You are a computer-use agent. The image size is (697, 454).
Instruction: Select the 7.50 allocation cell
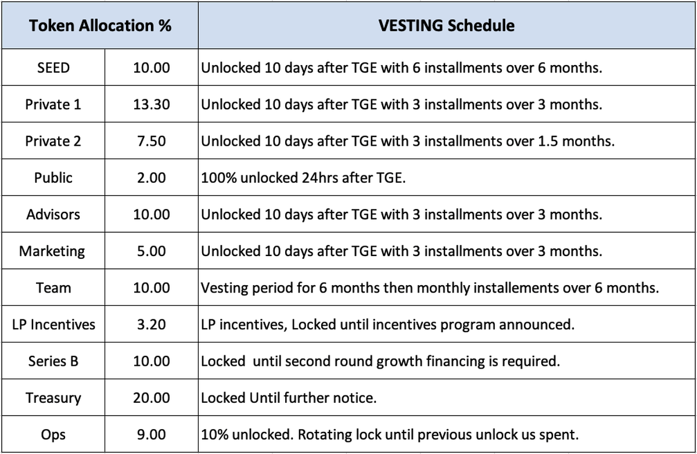152,142
